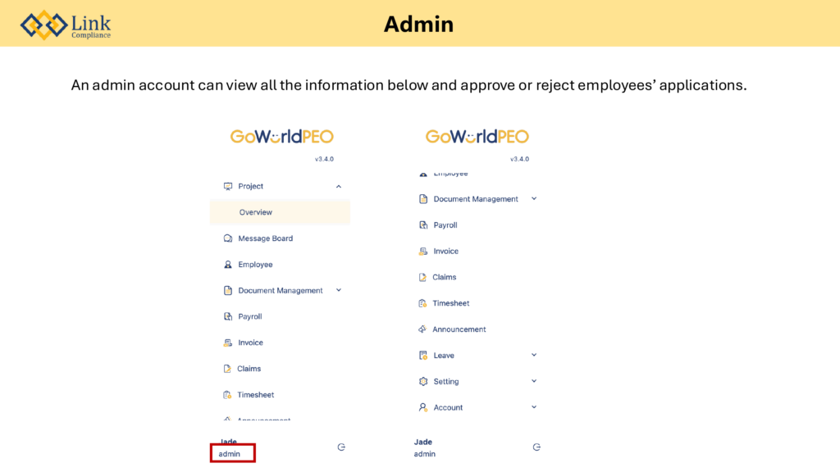
Task: Expand the Leave submenu chevron
Action: pyautogui.click(x=534, y=355)
